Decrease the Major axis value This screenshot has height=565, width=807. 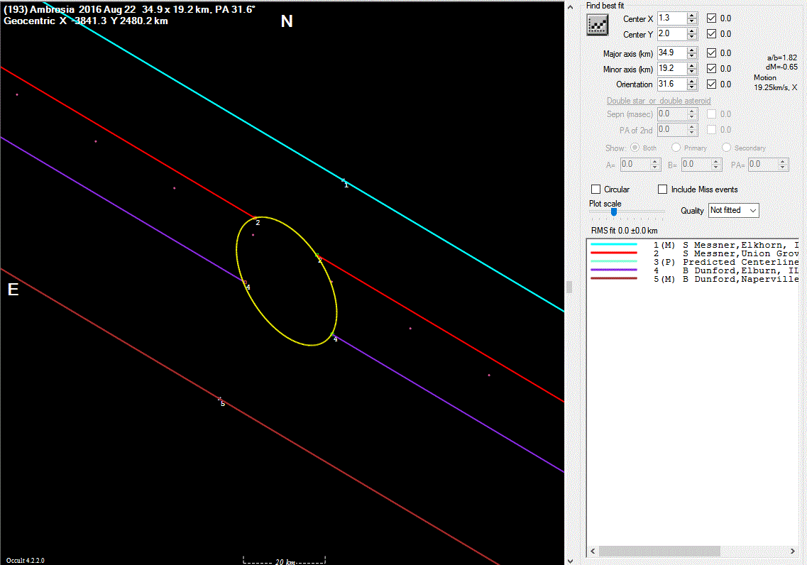tap(692, 56)
